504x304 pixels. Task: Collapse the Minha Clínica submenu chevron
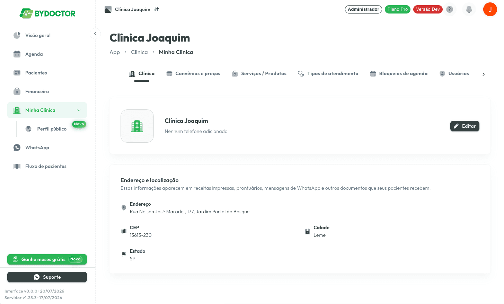(79, 110)
